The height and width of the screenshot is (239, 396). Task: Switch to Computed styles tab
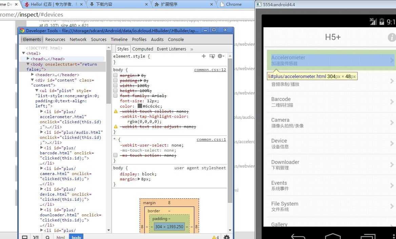[143, 49]
